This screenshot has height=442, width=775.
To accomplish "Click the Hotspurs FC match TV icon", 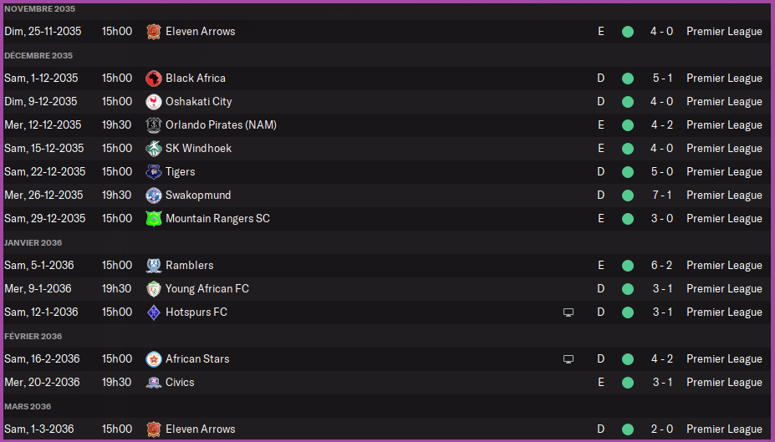I will click(569, 312).
